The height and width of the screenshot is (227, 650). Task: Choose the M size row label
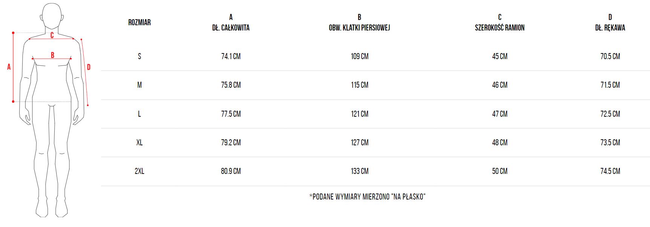pyautogui.click(x=140, y=85)
